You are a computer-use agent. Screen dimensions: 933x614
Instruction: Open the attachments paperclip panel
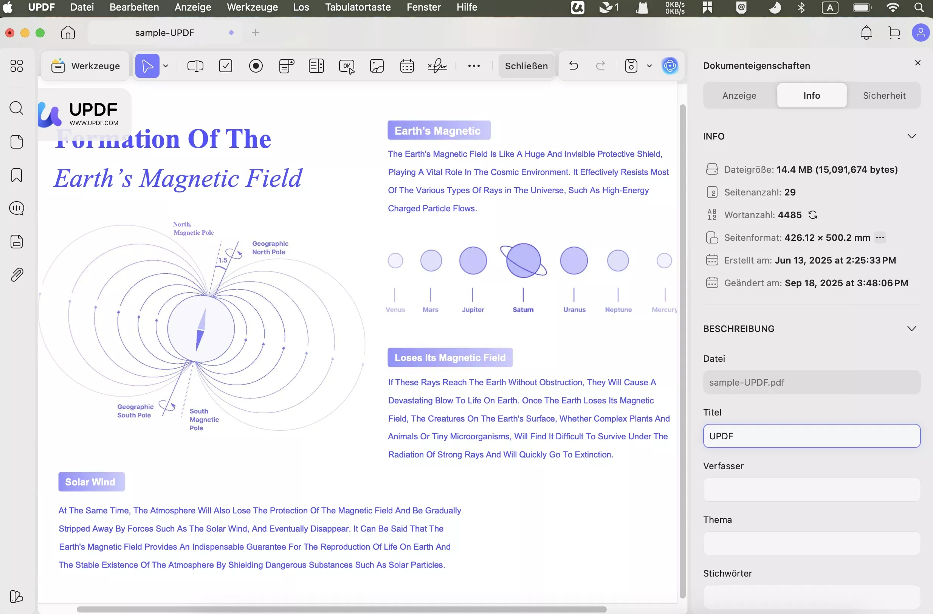coord(17,275)
